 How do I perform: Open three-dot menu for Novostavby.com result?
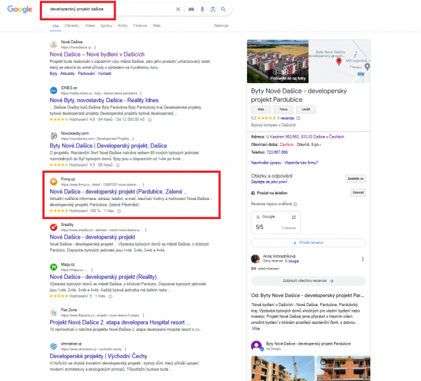[133, 138]
